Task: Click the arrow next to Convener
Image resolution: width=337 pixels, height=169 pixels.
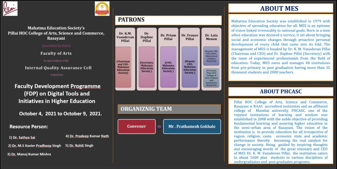Action: (158, 127)
